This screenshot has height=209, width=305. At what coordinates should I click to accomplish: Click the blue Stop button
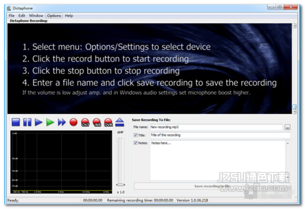15,122
